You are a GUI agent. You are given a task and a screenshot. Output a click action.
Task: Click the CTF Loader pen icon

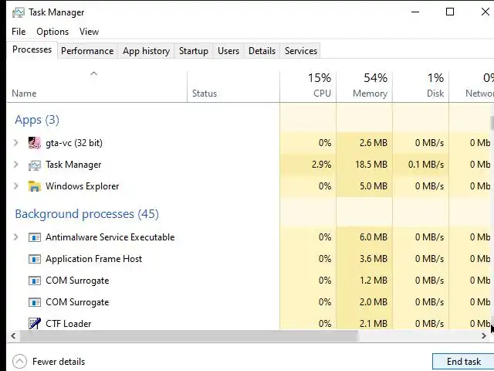(x=34, y=324)
